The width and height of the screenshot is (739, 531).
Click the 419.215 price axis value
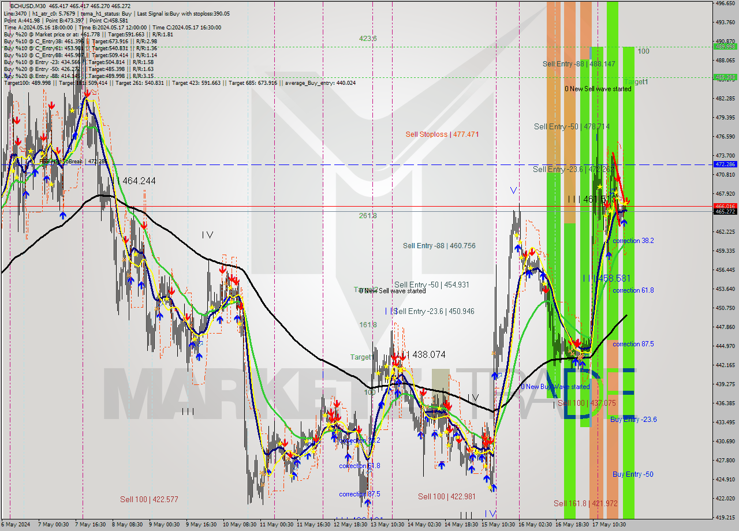click(725, 517)
